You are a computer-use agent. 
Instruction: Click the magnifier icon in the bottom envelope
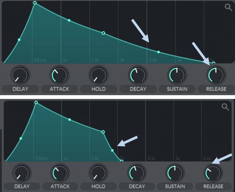[225, 107]
